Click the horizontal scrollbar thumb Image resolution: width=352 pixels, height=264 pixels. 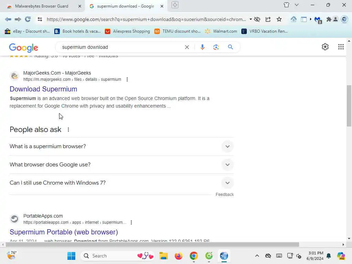[152, 244]
